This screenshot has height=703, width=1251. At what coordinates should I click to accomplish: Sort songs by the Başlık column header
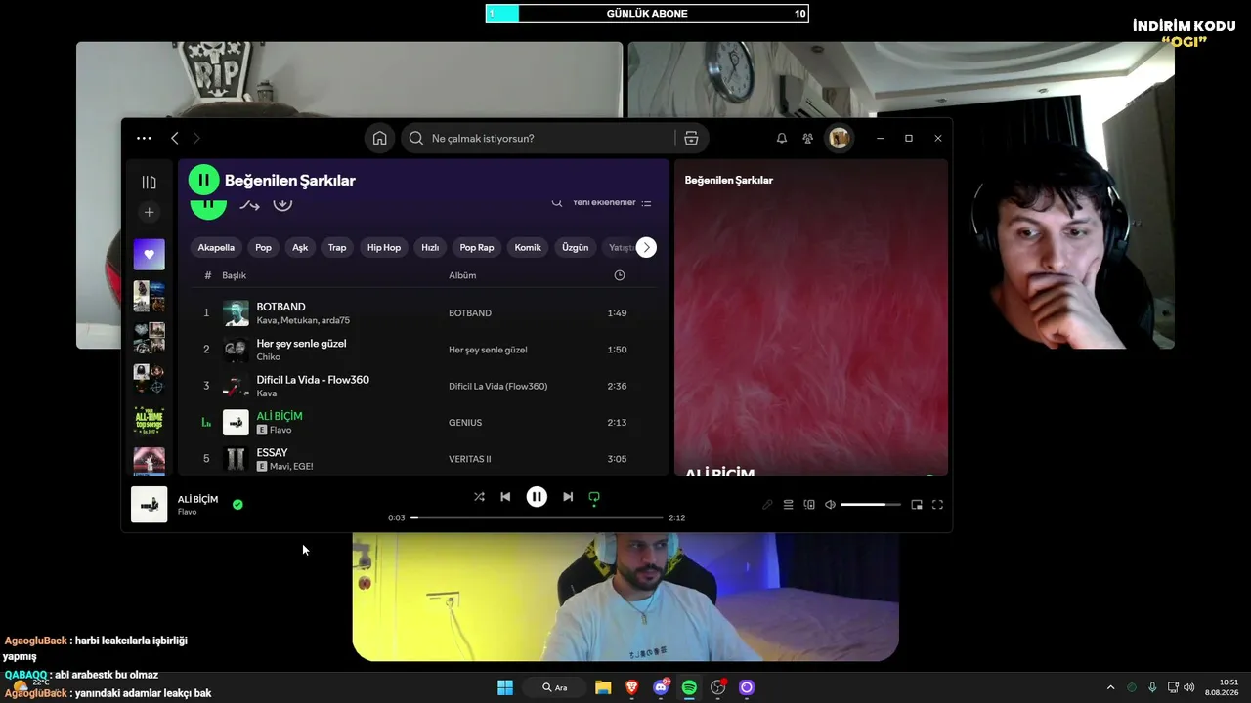click(x=235, y=275)
